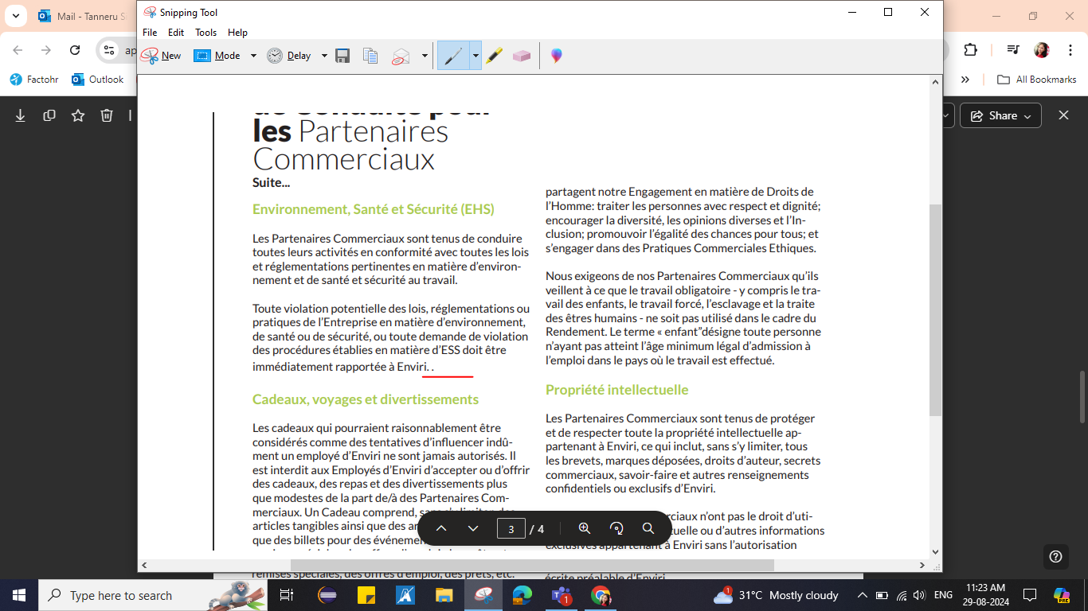The image size is (1088, 611).
Task: Open the All Bookmarks folder
Action: [1037, 80]
